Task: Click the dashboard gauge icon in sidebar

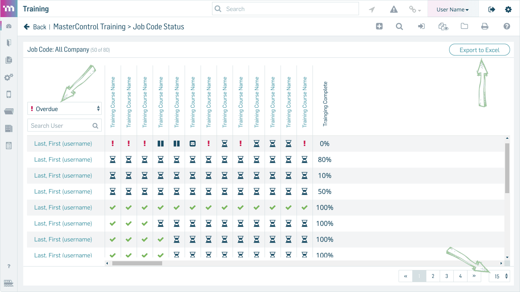Action: (x=9, y=26)
